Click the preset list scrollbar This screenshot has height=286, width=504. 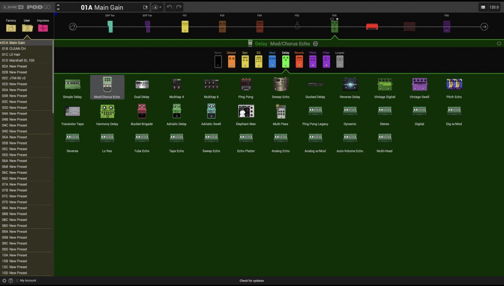click(53, 77)
